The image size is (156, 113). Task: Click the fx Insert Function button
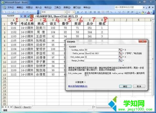coord(32,16)
